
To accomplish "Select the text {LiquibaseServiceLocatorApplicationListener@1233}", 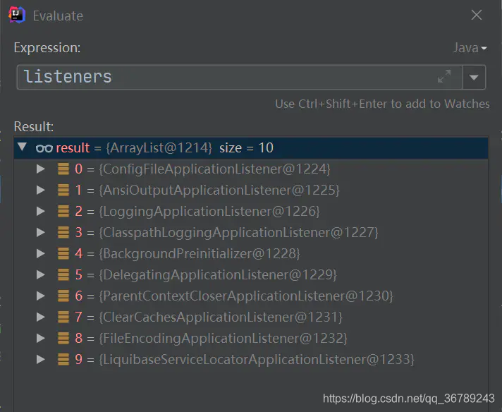I will tap(257, 360).
